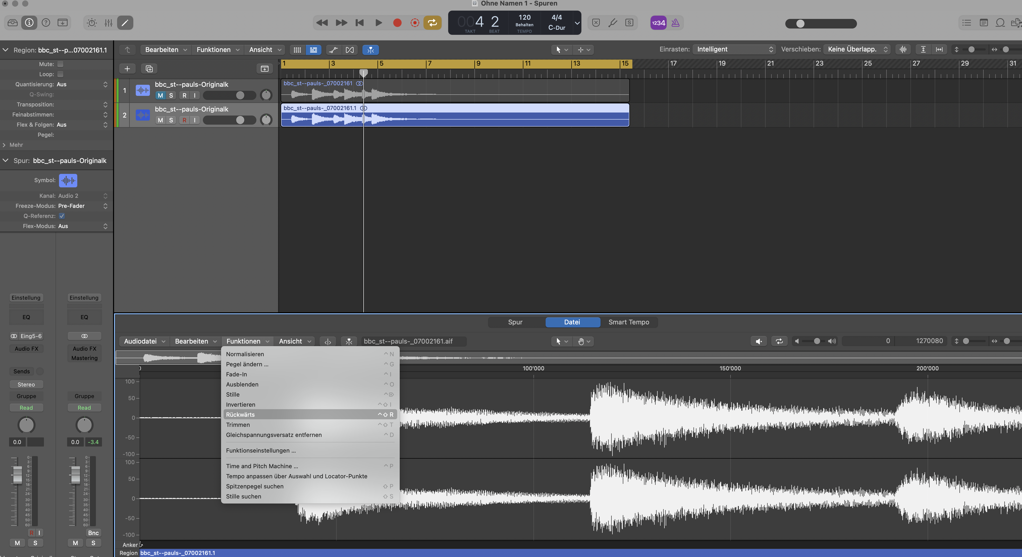This screenshot has height=557, width=1022.
Task: Open the List Editors icon
Action: [966, 23]
